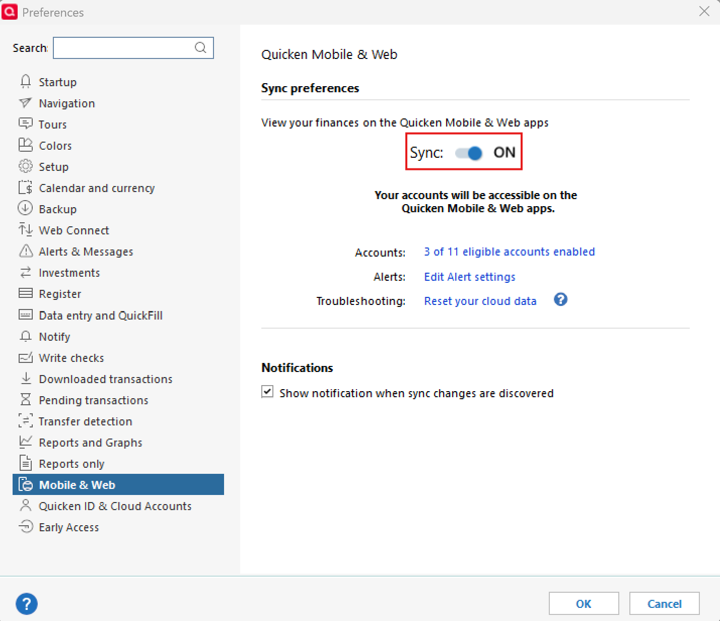Click the Alerts & Messages warning icon
This screenshot has height=621, width=720.
[25, 251]
